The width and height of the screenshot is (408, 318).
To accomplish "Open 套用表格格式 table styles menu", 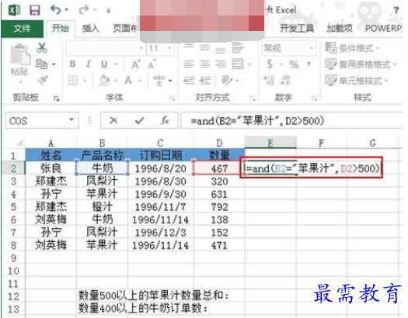I will (x=361, y=64).
